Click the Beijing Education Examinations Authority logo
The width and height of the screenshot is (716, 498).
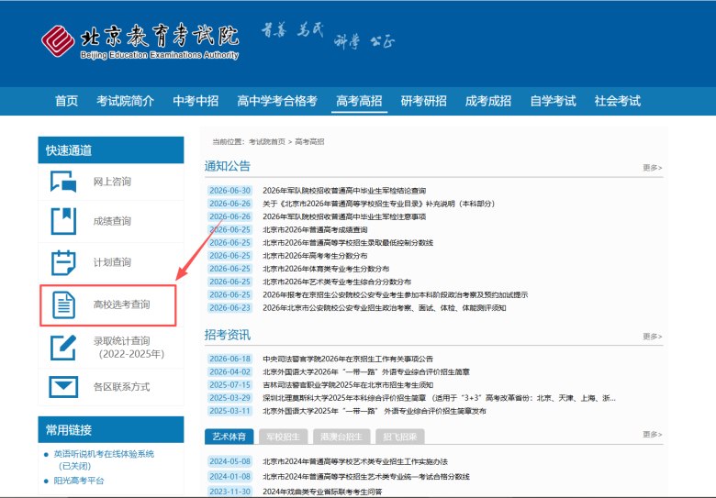pyautogui.click(x=140, y=41)
